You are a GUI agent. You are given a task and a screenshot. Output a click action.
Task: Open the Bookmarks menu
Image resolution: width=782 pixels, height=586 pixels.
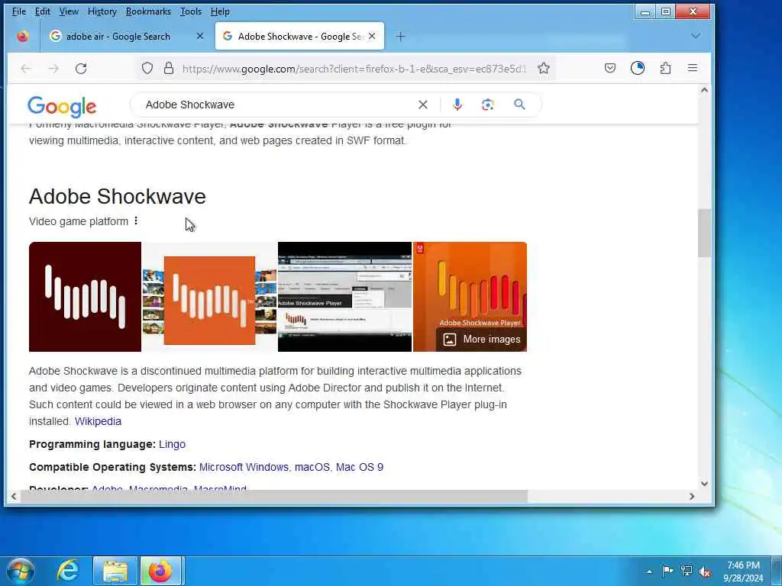148,11
